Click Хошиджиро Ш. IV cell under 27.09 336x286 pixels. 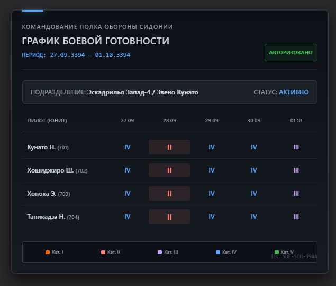tap(128, 170)
